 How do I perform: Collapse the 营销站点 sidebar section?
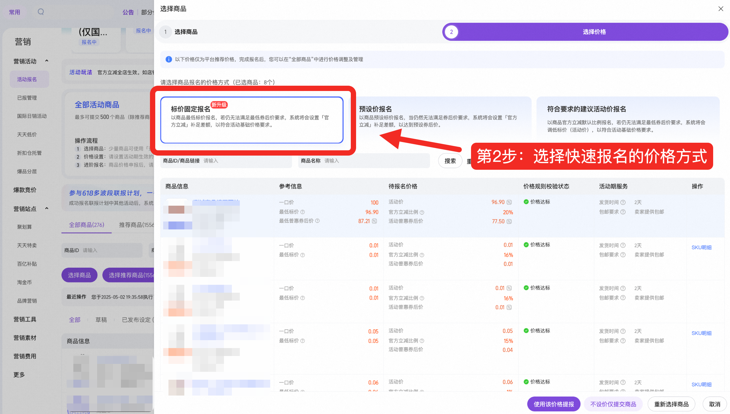(47, 209)
